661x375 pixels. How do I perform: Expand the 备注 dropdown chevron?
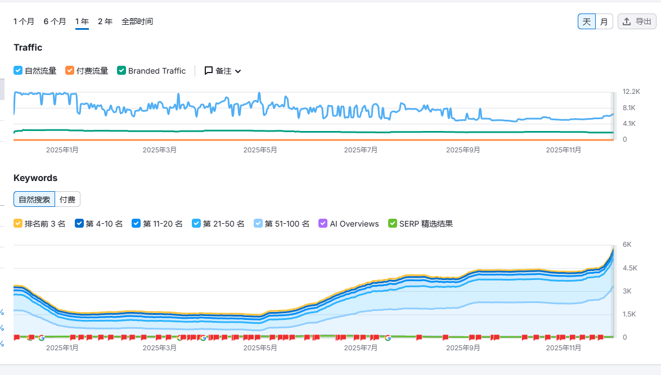pos(238,71)
